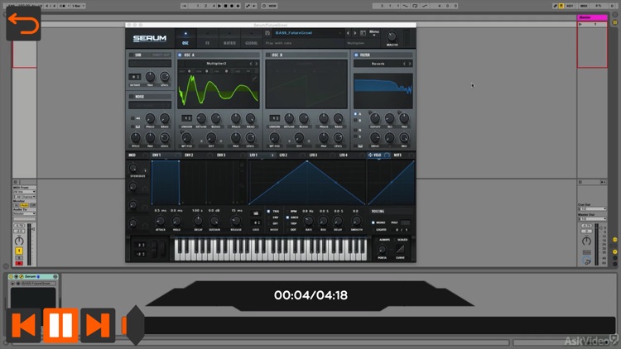The width and height of the screenshot is (621, 349).
Task: Toggle the FILTER power switch
Action: click(356, 55)
